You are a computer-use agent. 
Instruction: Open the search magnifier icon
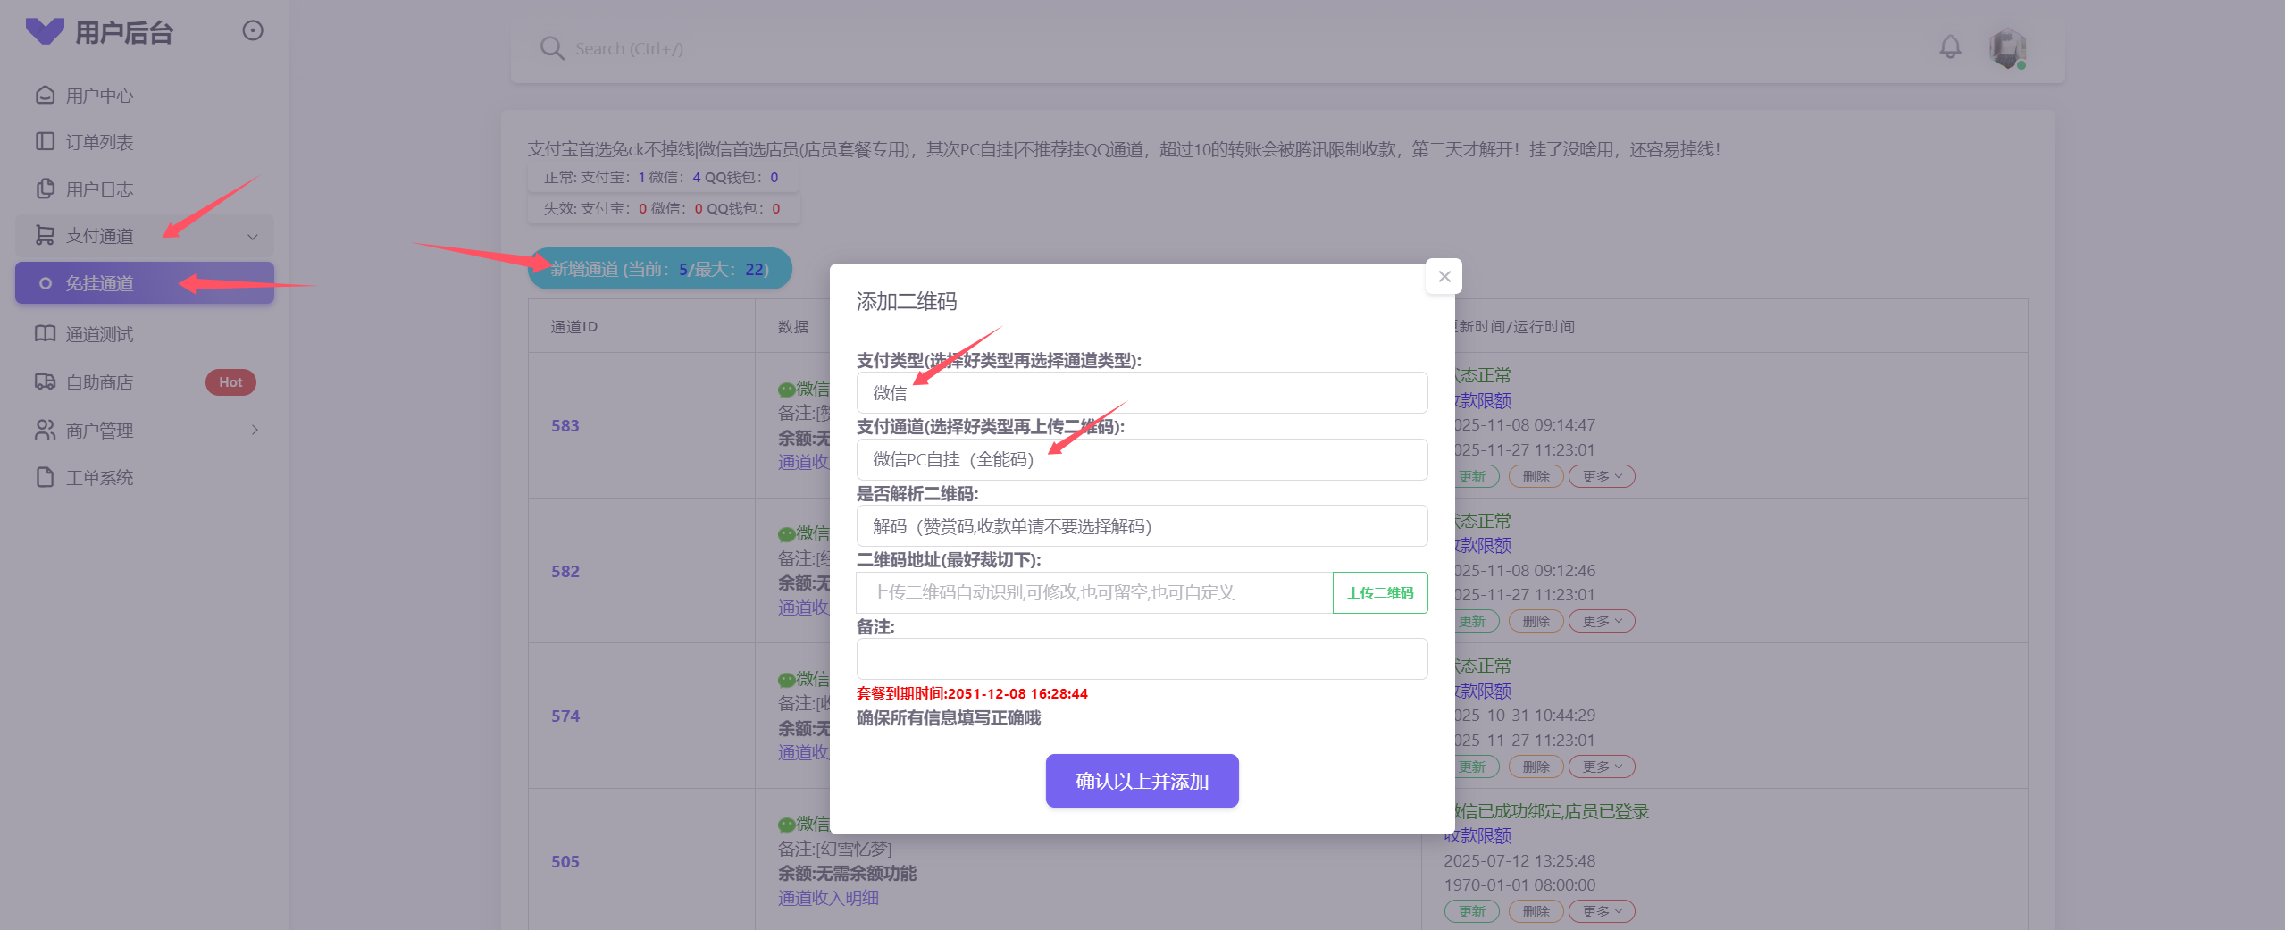tap(552, 48)
